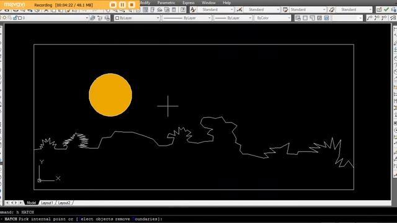Click the UCS origin icon in drawing
397x223 pixels.
[39, 180]
